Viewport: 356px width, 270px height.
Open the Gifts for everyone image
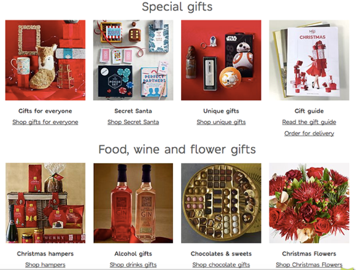(45, 60)
